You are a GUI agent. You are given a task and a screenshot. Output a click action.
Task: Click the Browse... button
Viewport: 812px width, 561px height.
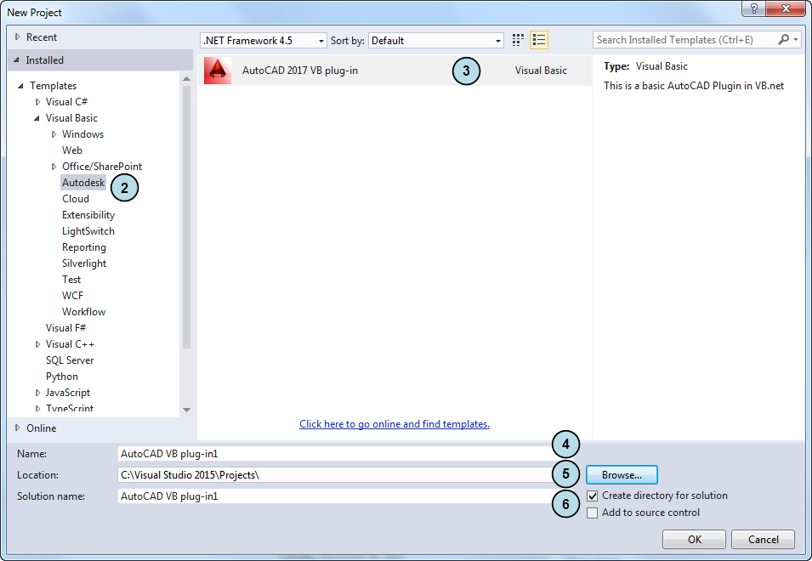tap(622, 475)
